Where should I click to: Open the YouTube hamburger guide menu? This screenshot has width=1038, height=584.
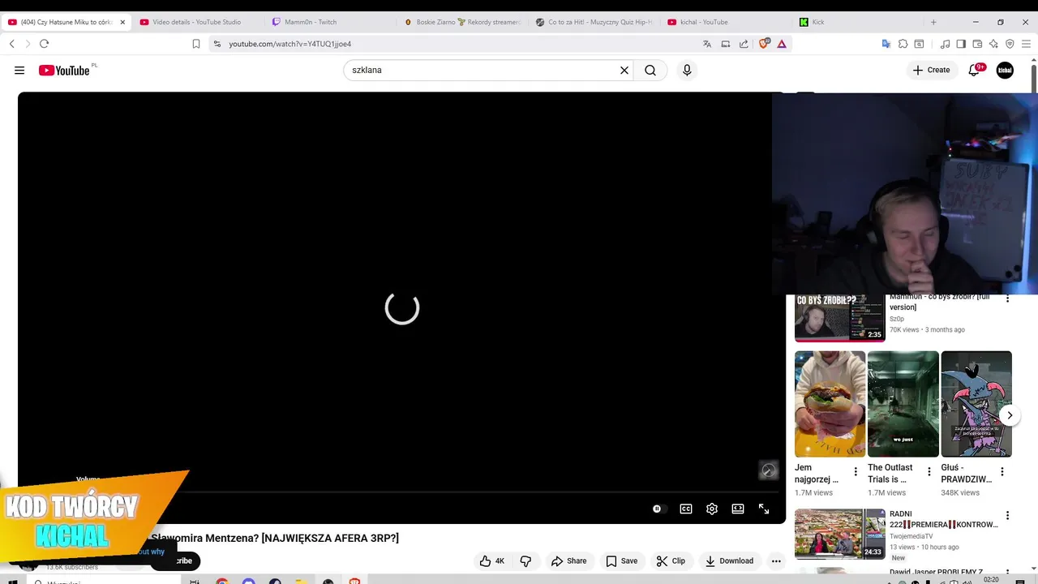[x=19, y=71]
